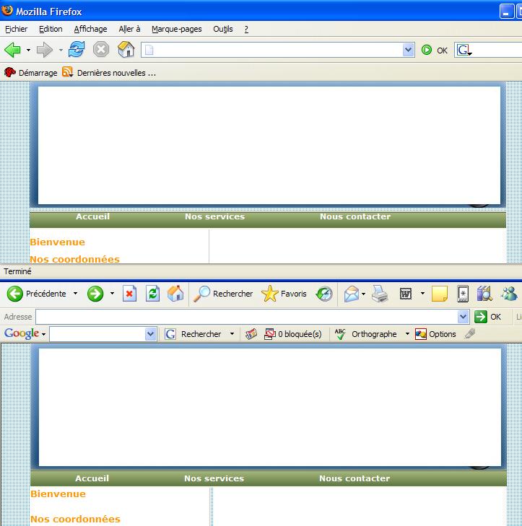Open Firefox search engine selector G icon
522x526 pixels.
(x=464, y=50)
